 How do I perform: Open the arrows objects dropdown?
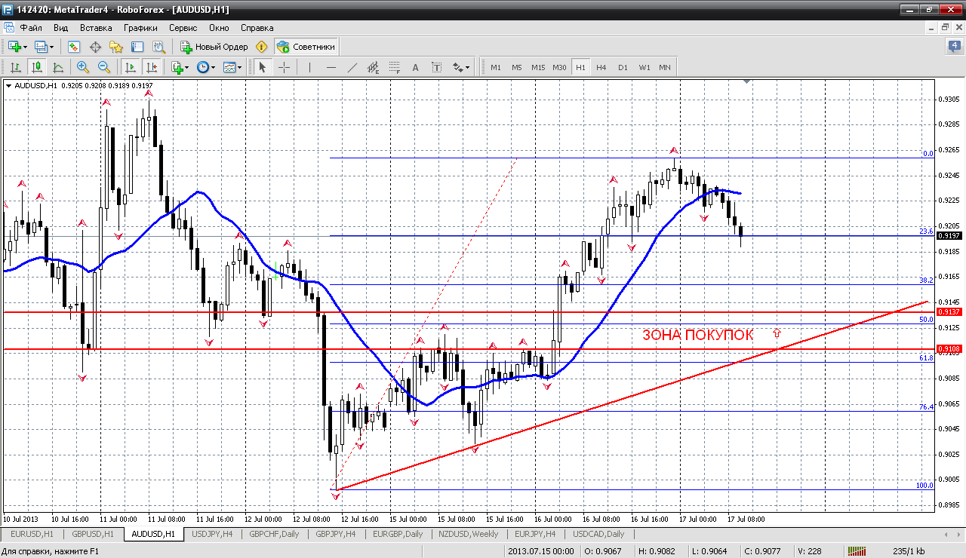460,67
